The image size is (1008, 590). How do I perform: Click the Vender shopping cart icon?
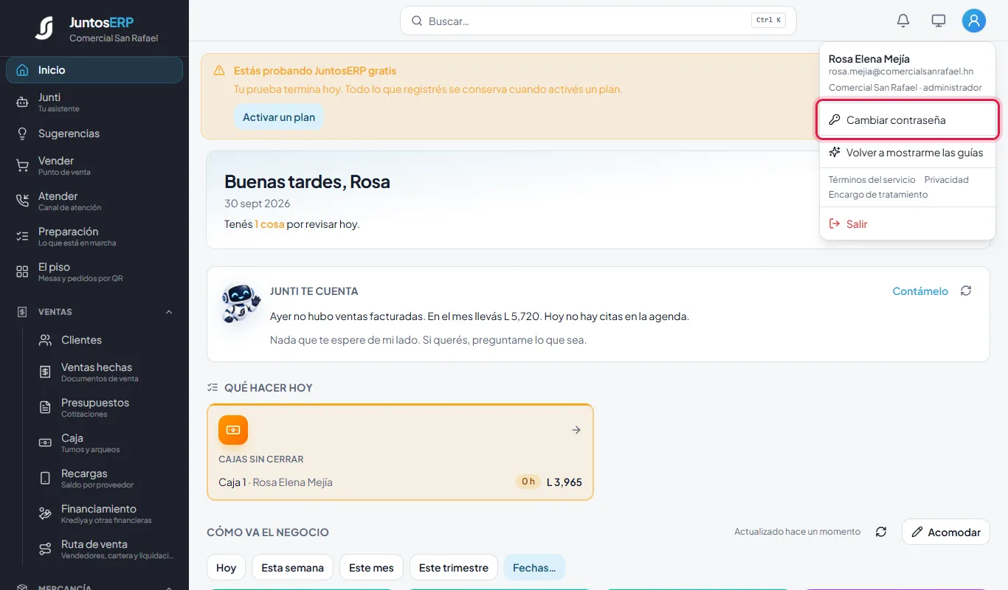click(22, 166)
